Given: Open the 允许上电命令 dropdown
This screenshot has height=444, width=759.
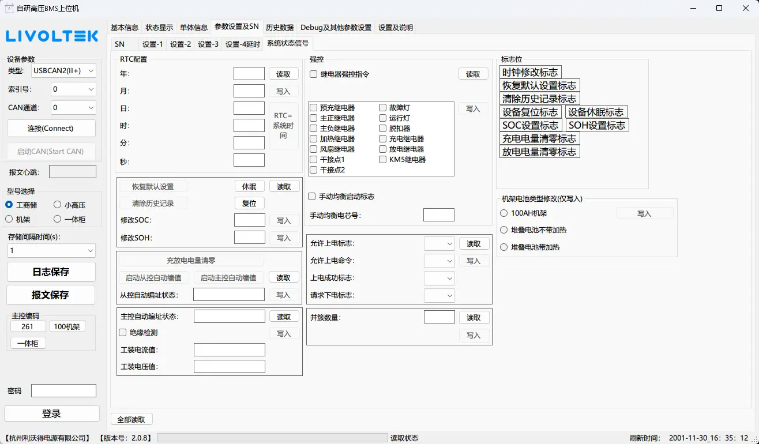Looking at the screenshot, I should click(439, 261).
